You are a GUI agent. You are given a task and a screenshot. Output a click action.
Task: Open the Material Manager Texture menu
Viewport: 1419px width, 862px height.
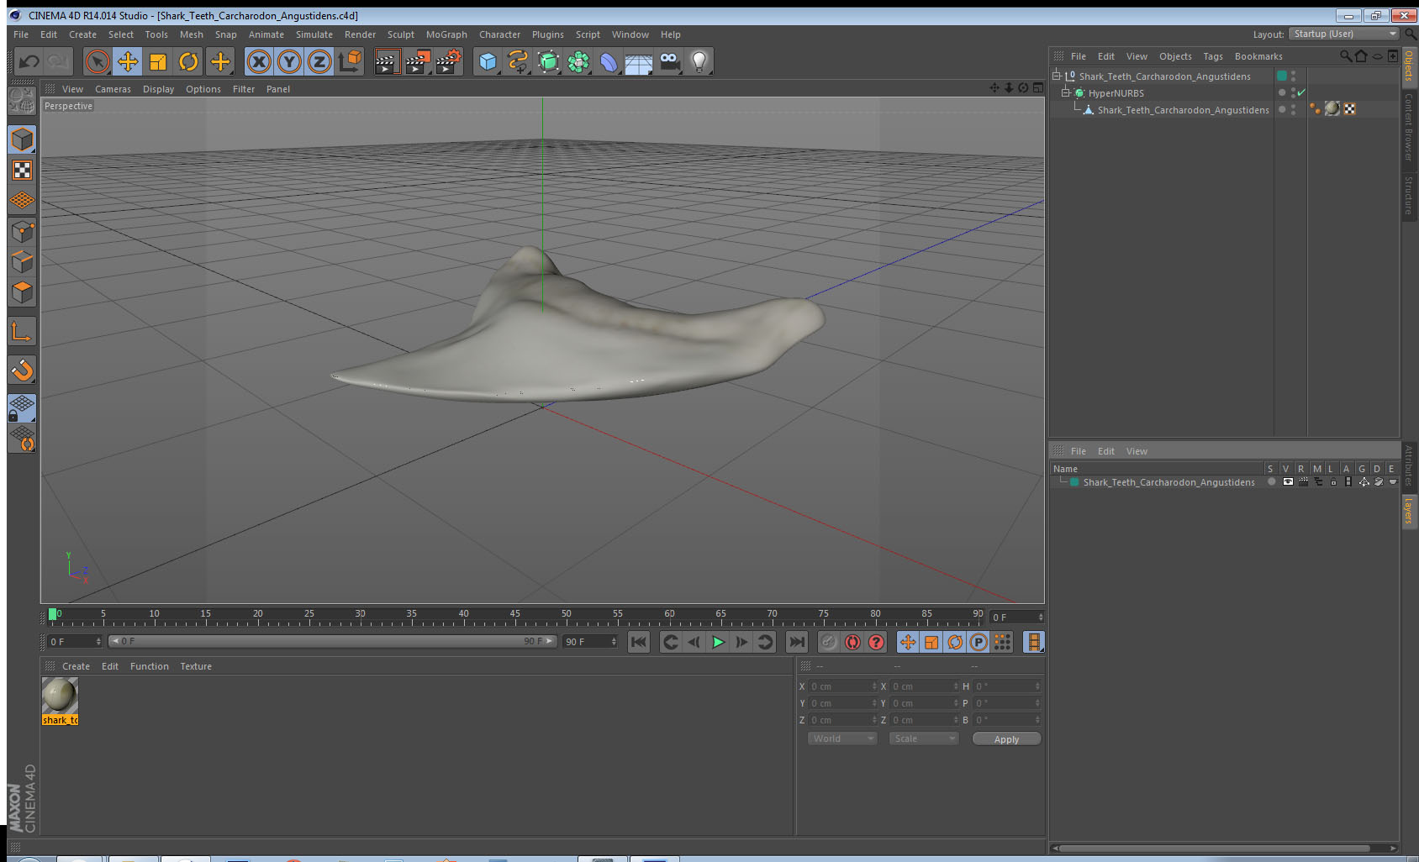click(x=196, y=666)
